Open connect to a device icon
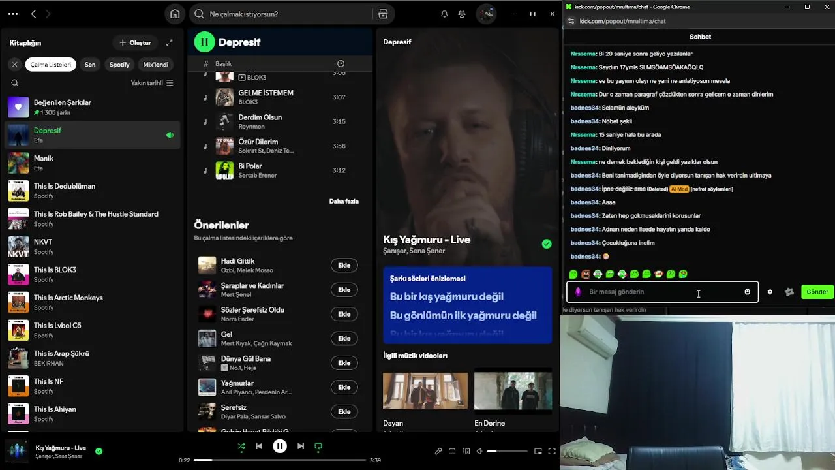The image size is (835, 470). click(x=466, y=451)
